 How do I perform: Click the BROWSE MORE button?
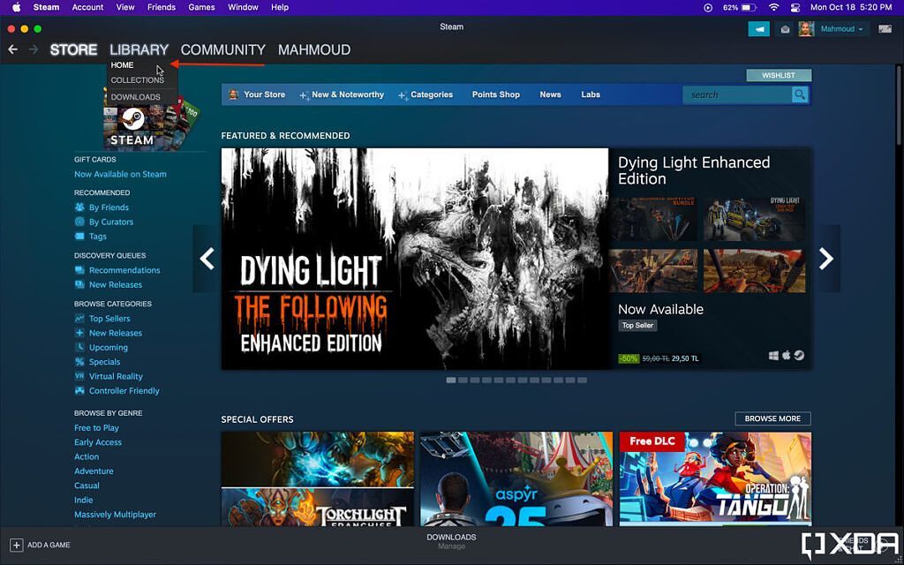772,418
